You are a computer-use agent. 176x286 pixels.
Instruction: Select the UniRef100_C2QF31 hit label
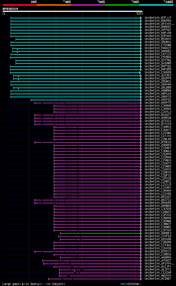click(x=158, y=176)
